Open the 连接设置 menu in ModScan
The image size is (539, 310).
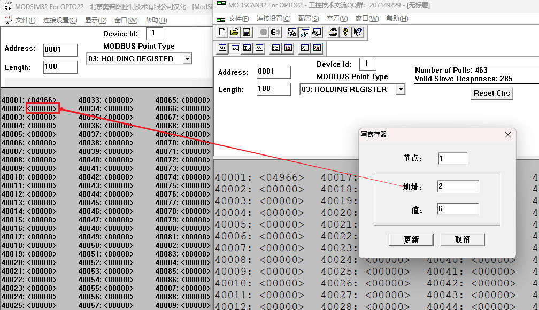point(273,19)
